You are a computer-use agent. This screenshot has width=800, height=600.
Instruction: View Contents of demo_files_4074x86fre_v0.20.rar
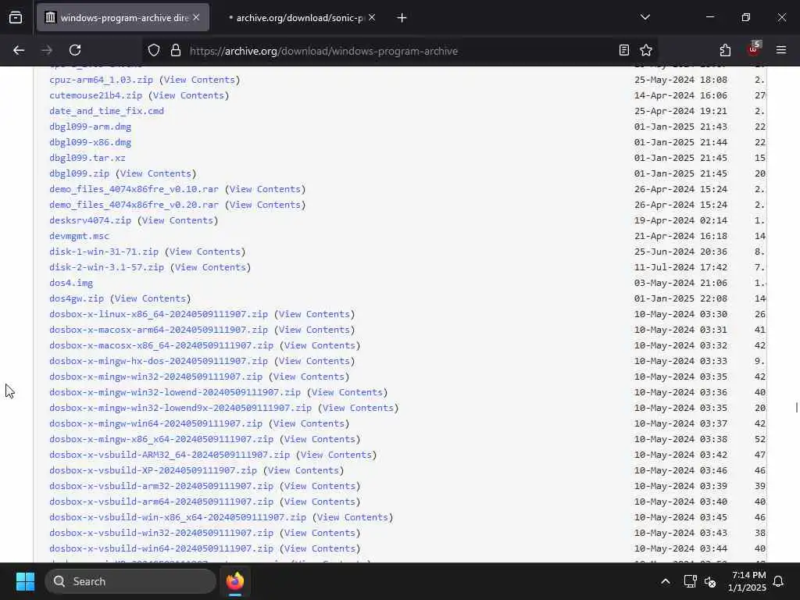tap(265, 205)
